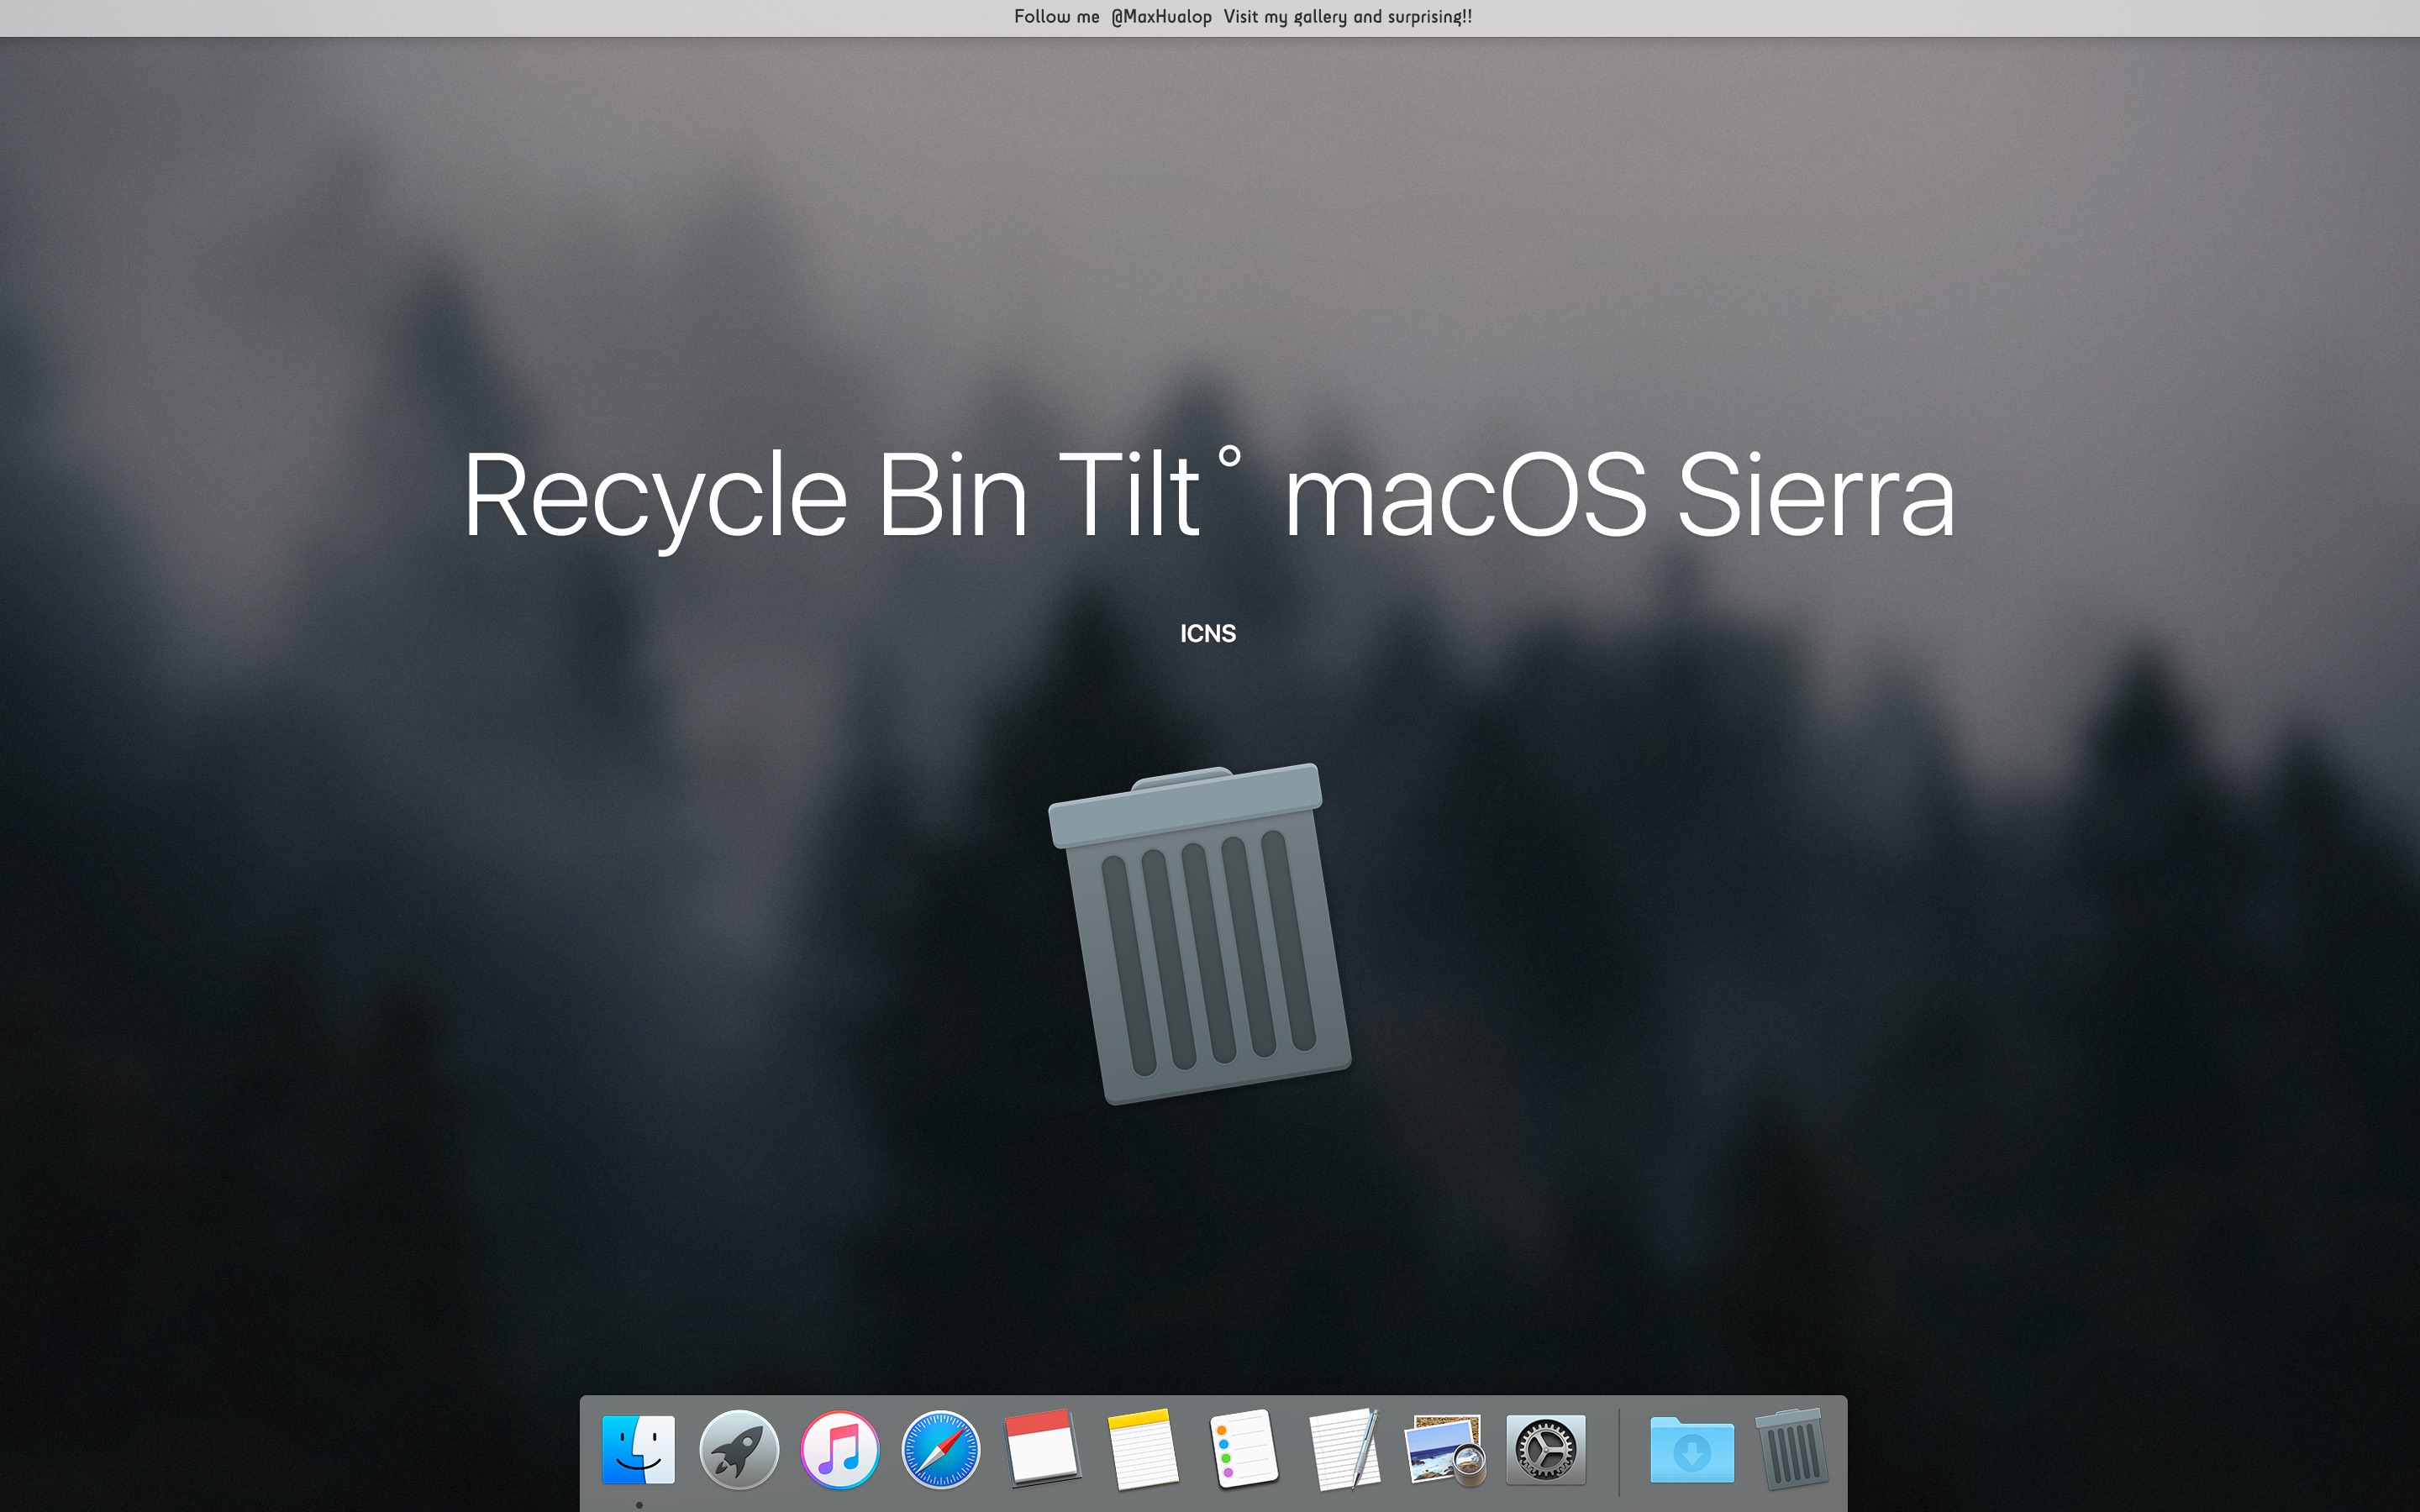The image size is (2420, 1512).
Task: Launch iTunes in the dock
Action: tap(841, 1449)
